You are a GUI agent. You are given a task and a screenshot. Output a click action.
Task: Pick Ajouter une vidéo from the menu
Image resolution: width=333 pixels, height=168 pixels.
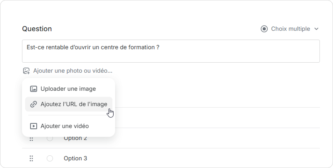point(65,126)
